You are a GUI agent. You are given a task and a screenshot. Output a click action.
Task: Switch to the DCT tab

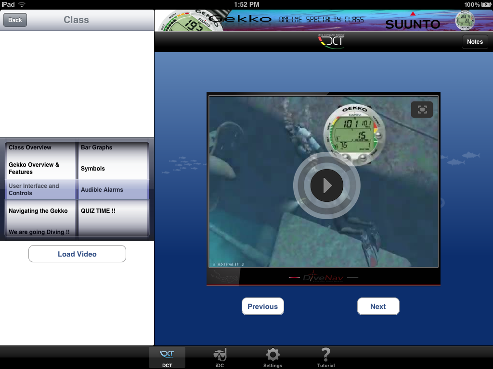pos(167,357)
